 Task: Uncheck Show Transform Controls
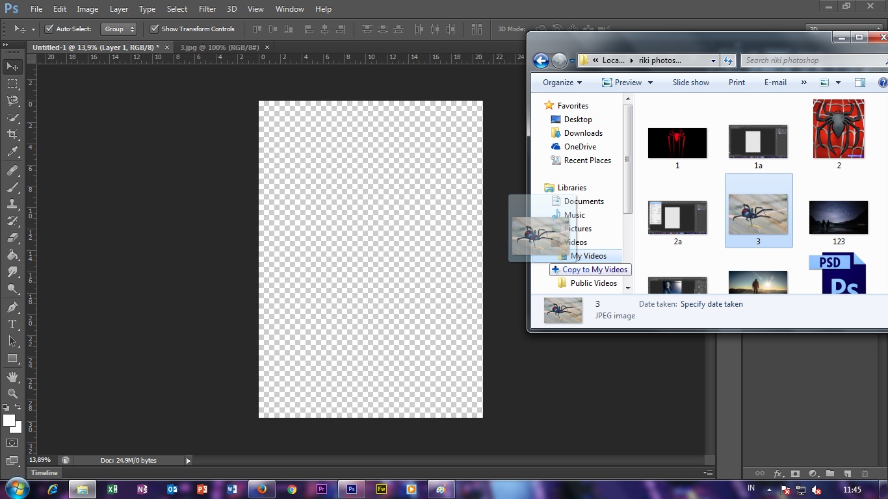pos(155,29)
